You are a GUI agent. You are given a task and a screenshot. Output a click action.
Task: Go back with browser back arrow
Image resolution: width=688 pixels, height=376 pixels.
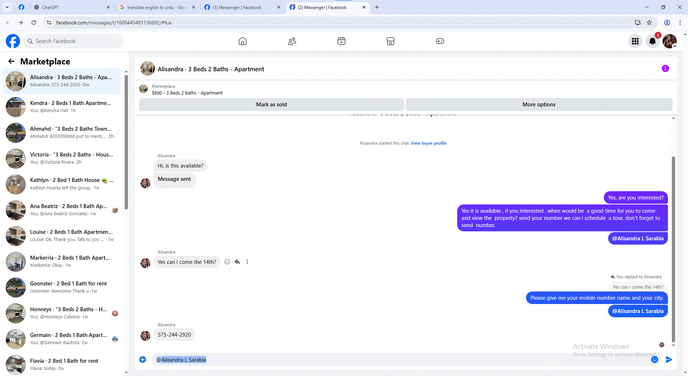click(x=8, y=23)
